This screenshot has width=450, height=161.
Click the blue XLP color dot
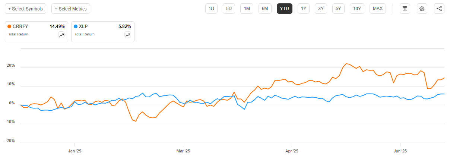click(x=76, y=26)
